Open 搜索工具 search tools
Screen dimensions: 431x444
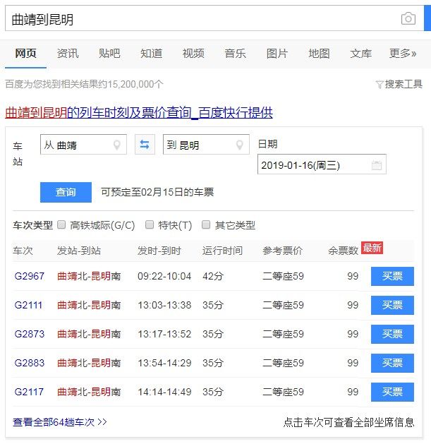coord(403,85)
